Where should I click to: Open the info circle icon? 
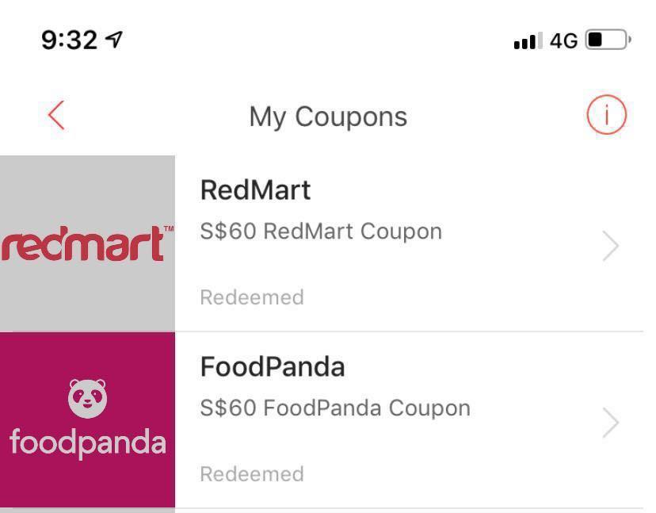tap(607, 114)
